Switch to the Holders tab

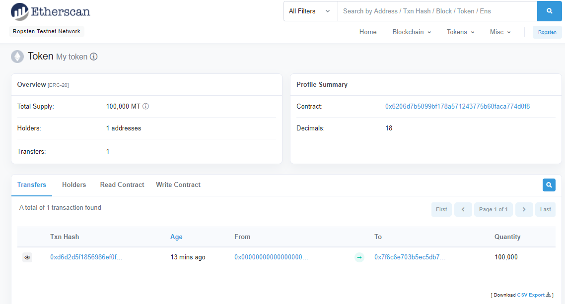coord(74,184)
